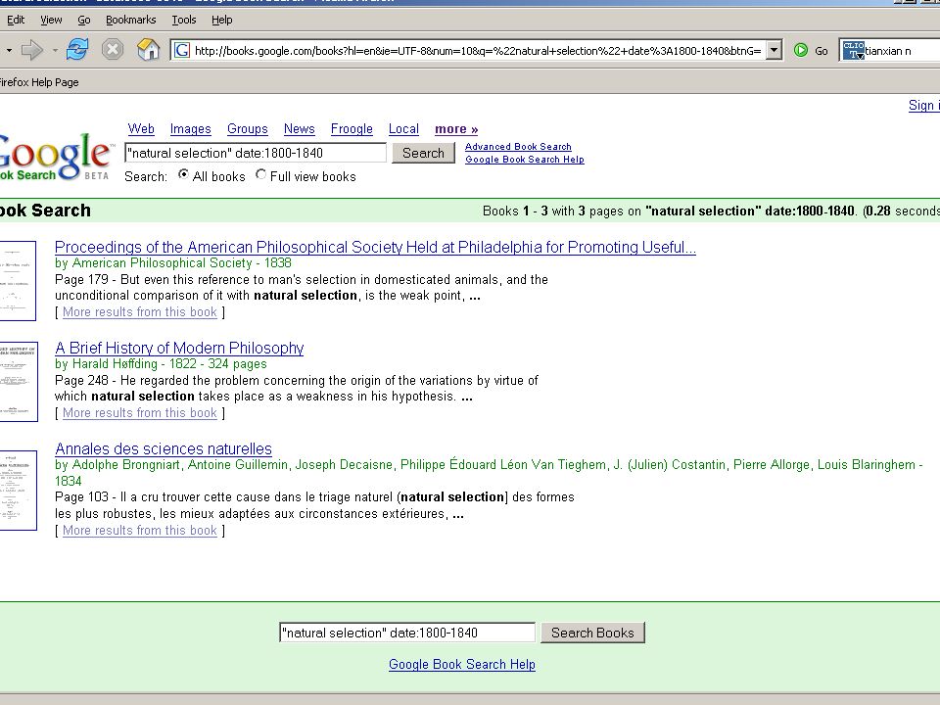Click the Search Books button at the bottom

coord(592,633)
